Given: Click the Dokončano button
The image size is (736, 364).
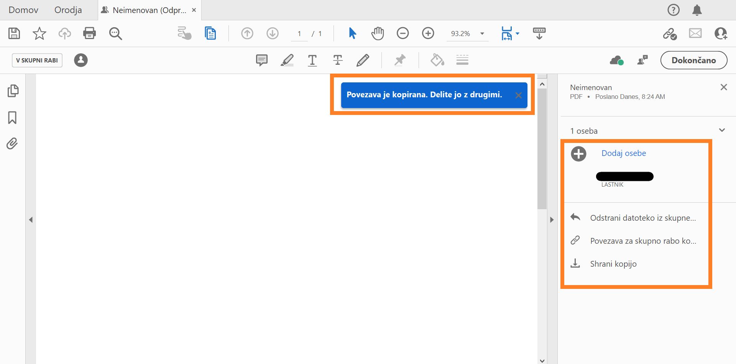Looking at the screenshot, I should [694, 60].
